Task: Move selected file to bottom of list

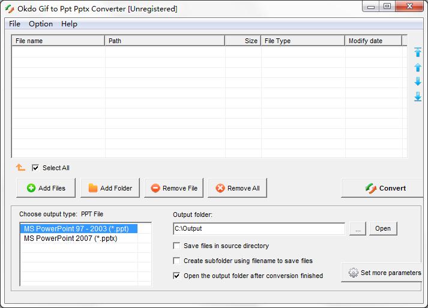Action: [418, 96]
